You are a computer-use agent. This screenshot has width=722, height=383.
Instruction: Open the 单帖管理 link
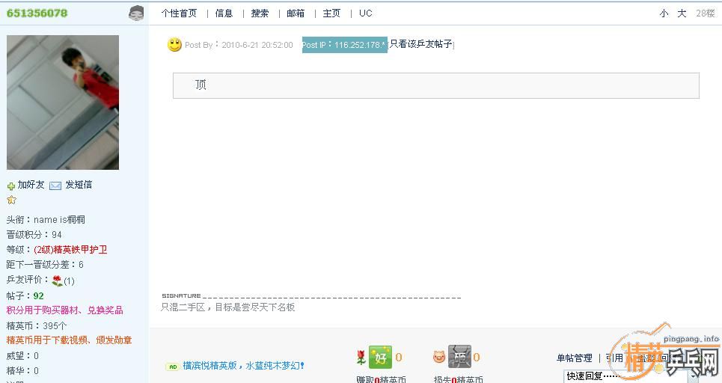click(x=574, y=358)
